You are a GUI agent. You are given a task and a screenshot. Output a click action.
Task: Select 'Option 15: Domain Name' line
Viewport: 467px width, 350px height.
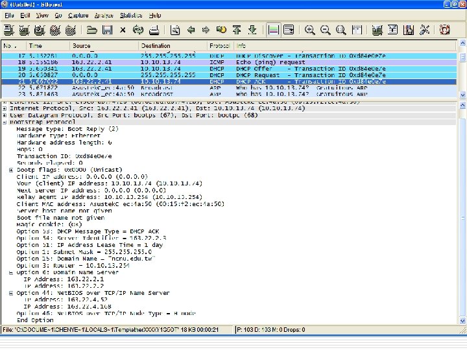(x=86, y=259)
